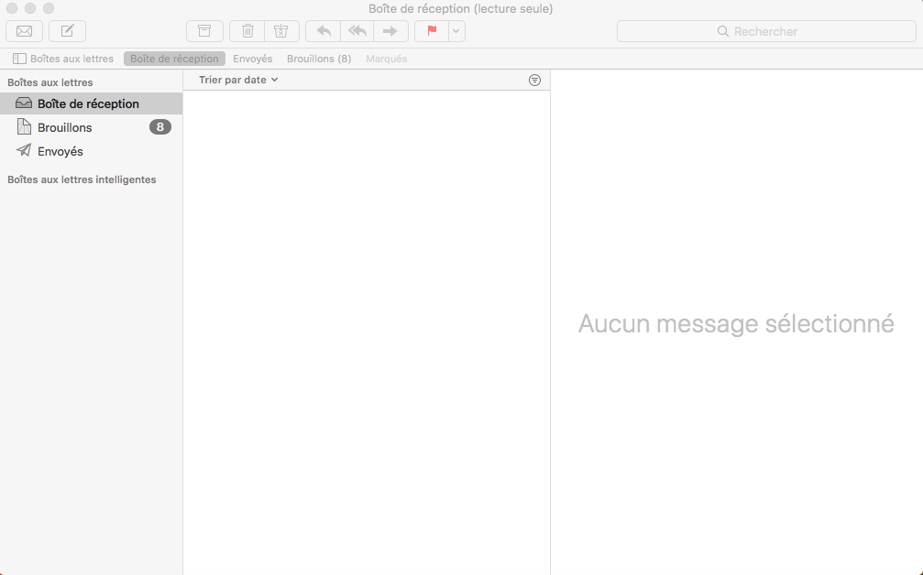Toggle the "Boîtes aux lettres" sidebar button
The height and width of the screenshot is (575, 923).
point(63,59)
